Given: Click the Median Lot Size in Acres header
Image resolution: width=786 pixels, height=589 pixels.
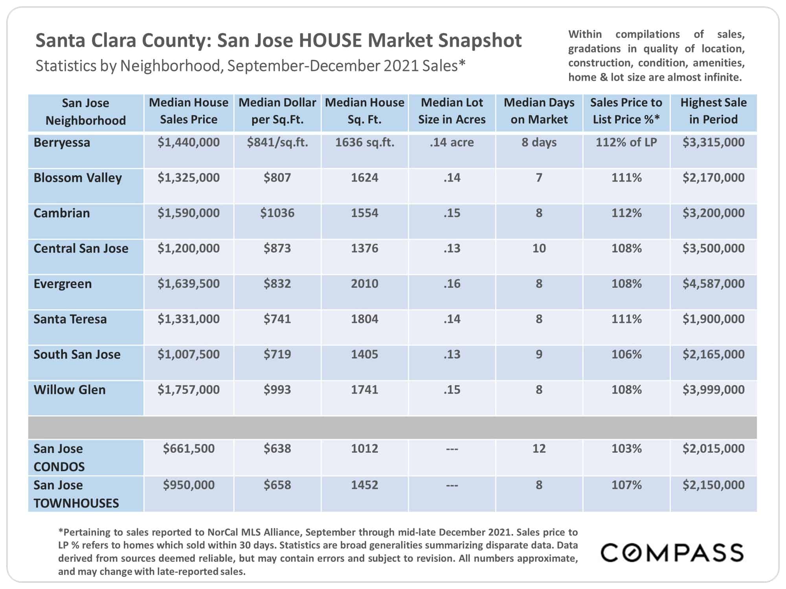Looking at the screenshot, I should click(x=452, y=113).
